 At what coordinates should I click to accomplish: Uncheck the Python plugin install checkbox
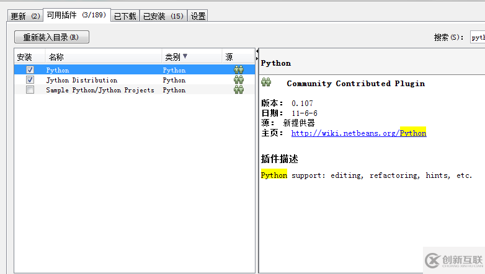30,70
